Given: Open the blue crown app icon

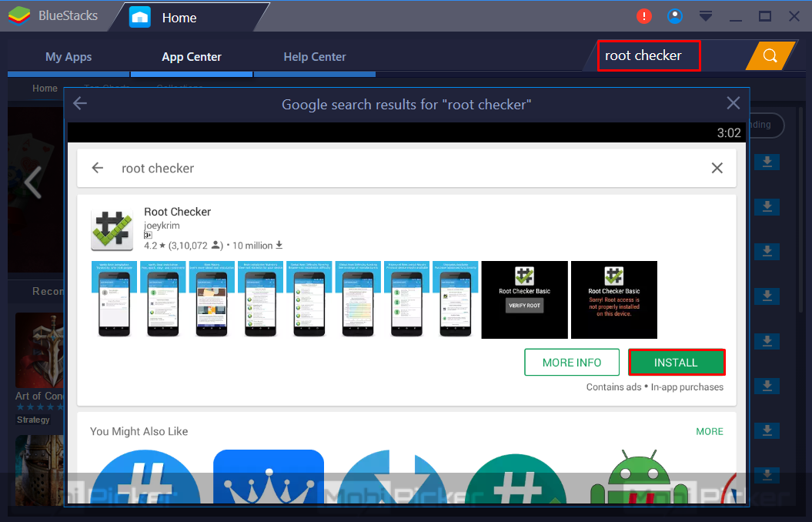Looking at the screenshot, I should pos(269,477).
